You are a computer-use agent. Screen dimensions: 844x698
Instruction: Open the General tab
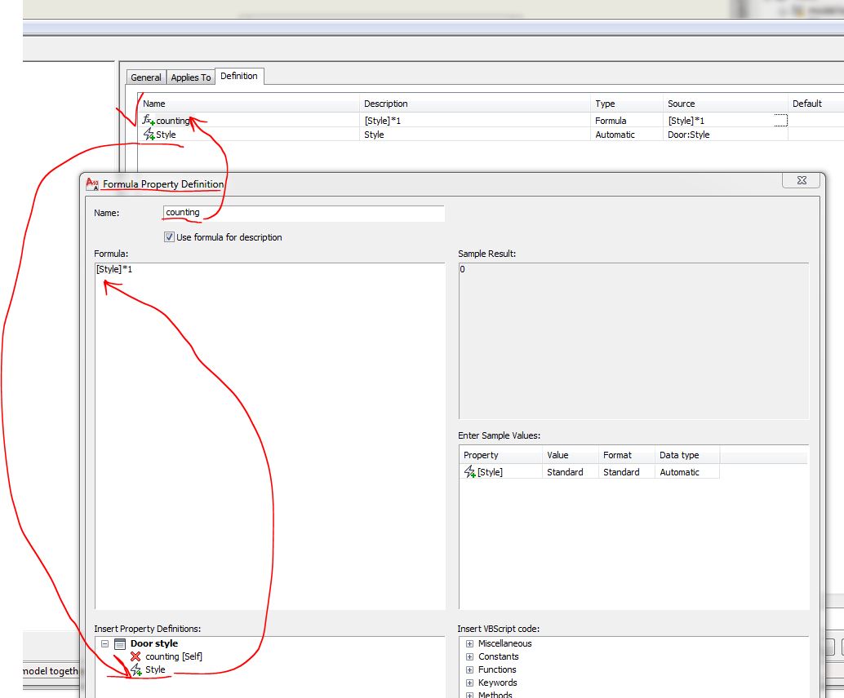145,77
